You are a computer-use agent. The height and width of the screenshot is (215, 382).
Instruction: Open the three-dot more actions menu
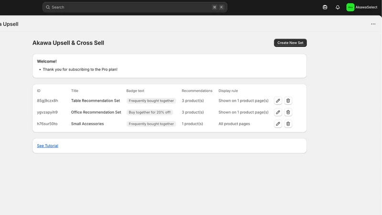tap(373, 24)
